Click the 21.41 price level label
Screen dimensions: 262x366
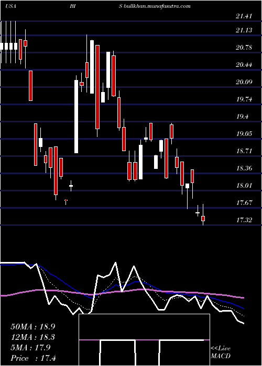[x=244, y=16]
